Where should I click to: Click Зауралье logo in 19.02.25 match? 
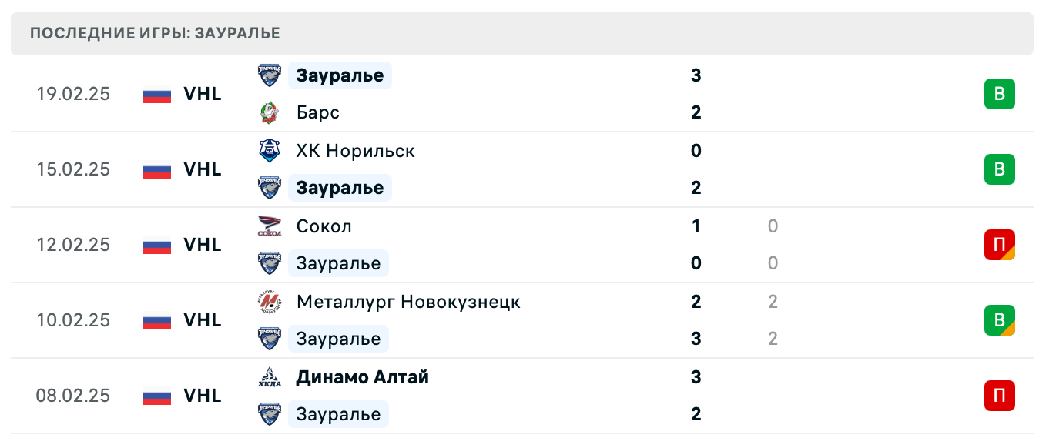coord(269,75)
